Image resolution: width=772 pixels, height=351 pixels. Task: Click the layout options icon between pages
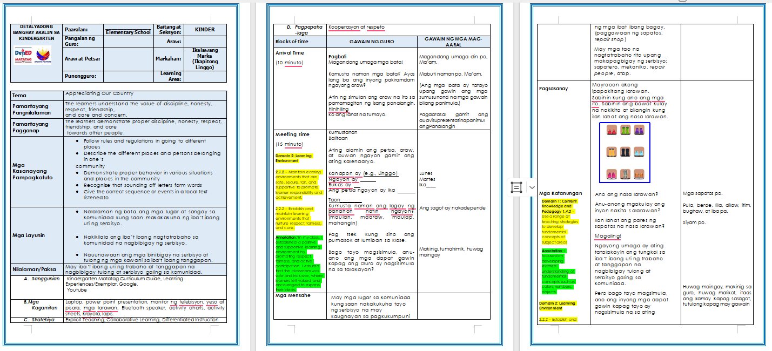pos(516,187)
